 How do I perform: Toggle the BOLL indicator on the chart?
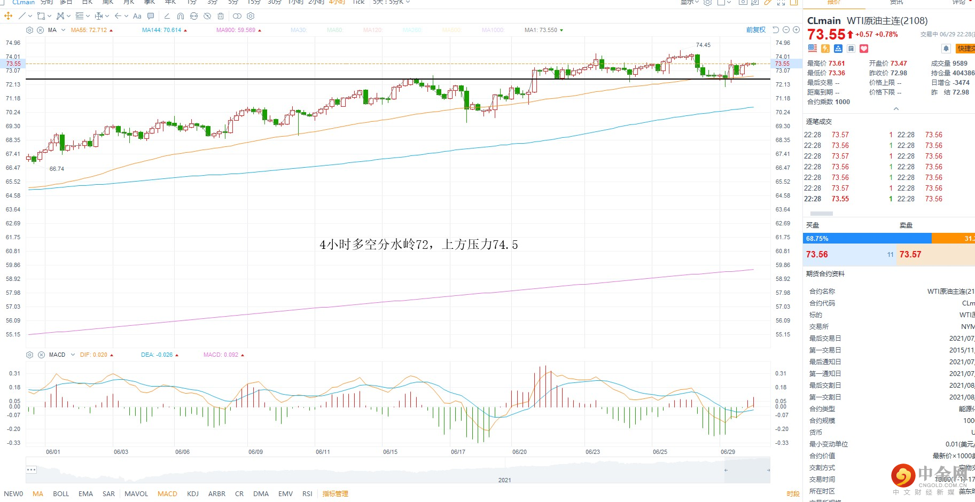pos(61,493)
